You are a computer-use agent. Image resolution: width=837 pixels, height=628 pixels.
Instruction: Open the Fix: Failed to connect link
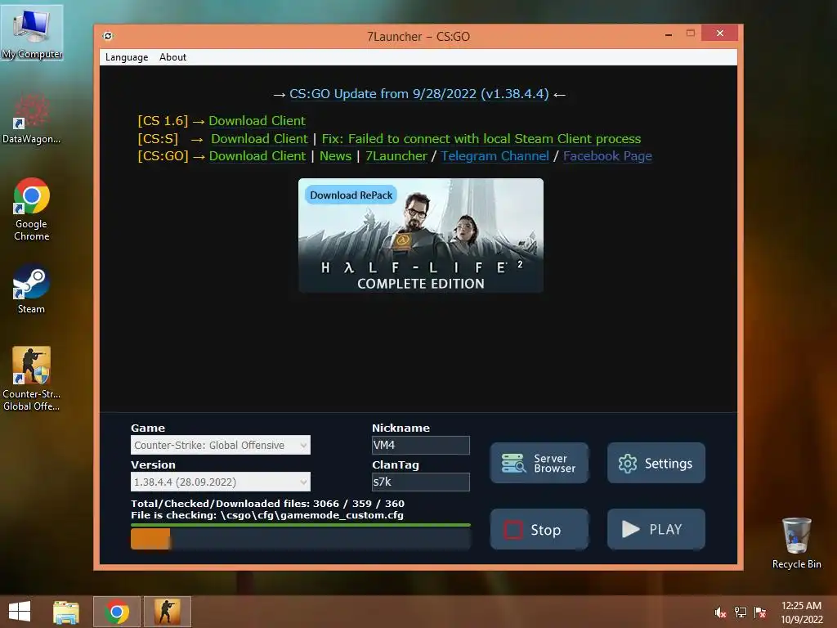pos(481,139)
